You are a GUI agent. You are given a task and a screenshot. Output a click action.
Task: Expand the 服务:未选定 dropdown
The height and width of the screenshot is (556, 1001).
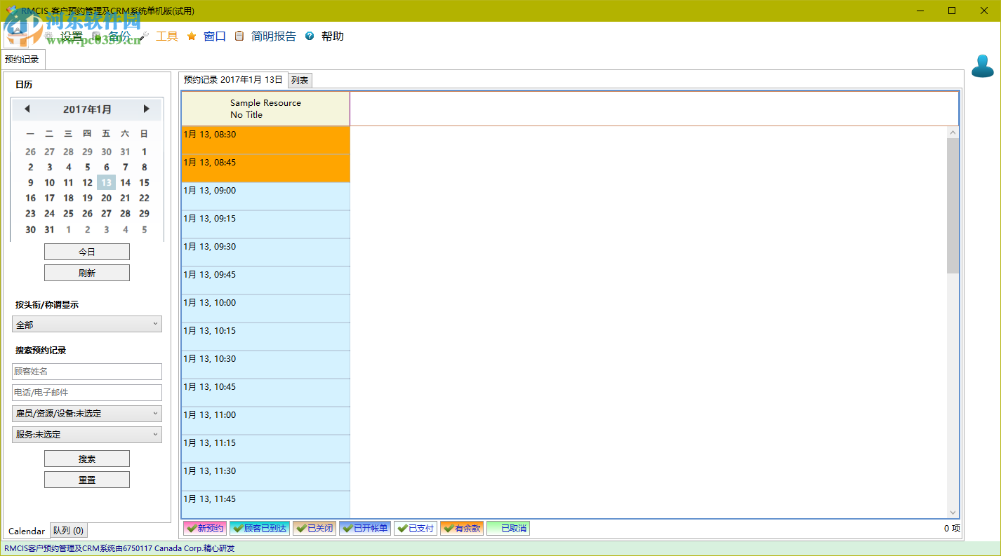click(x=87, y=435)
